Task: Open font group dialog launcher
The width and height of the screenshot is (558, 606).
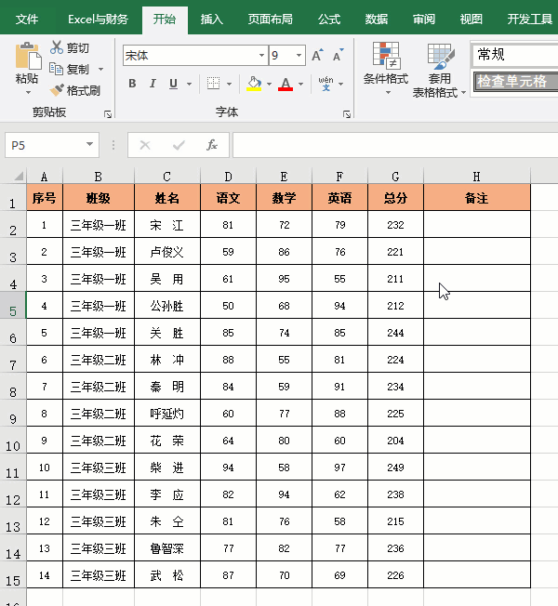Action: 347,114
